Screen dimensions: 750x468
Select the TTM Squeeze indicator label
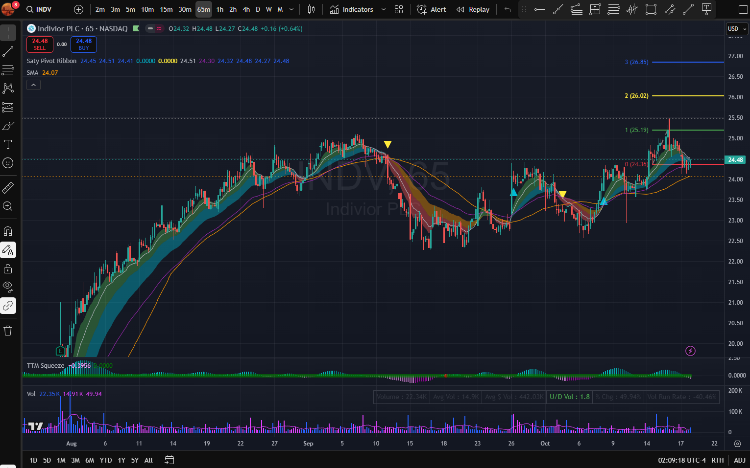46,365
